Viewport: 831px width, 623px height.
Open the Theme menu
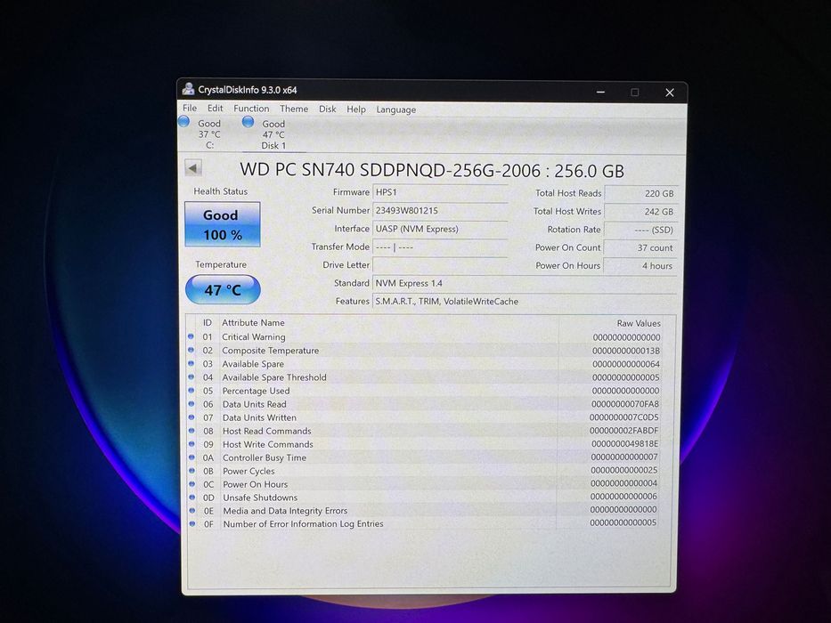pos(294,109)
